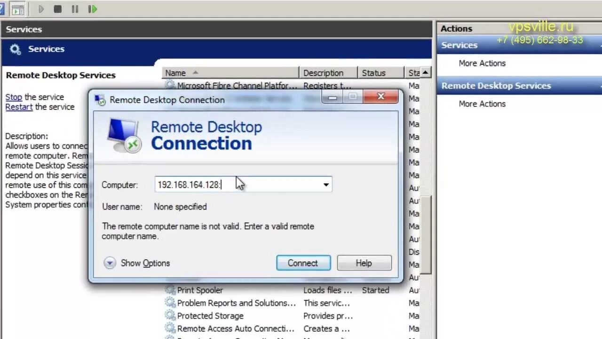Click the Restart Service toolbar icon
The height and width of the screenshot is (339, 602).
[x=93, y=9]
